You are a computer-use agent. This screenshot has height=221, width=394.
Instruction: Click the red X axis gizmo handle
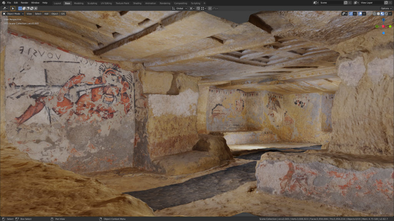click(384, 26)
